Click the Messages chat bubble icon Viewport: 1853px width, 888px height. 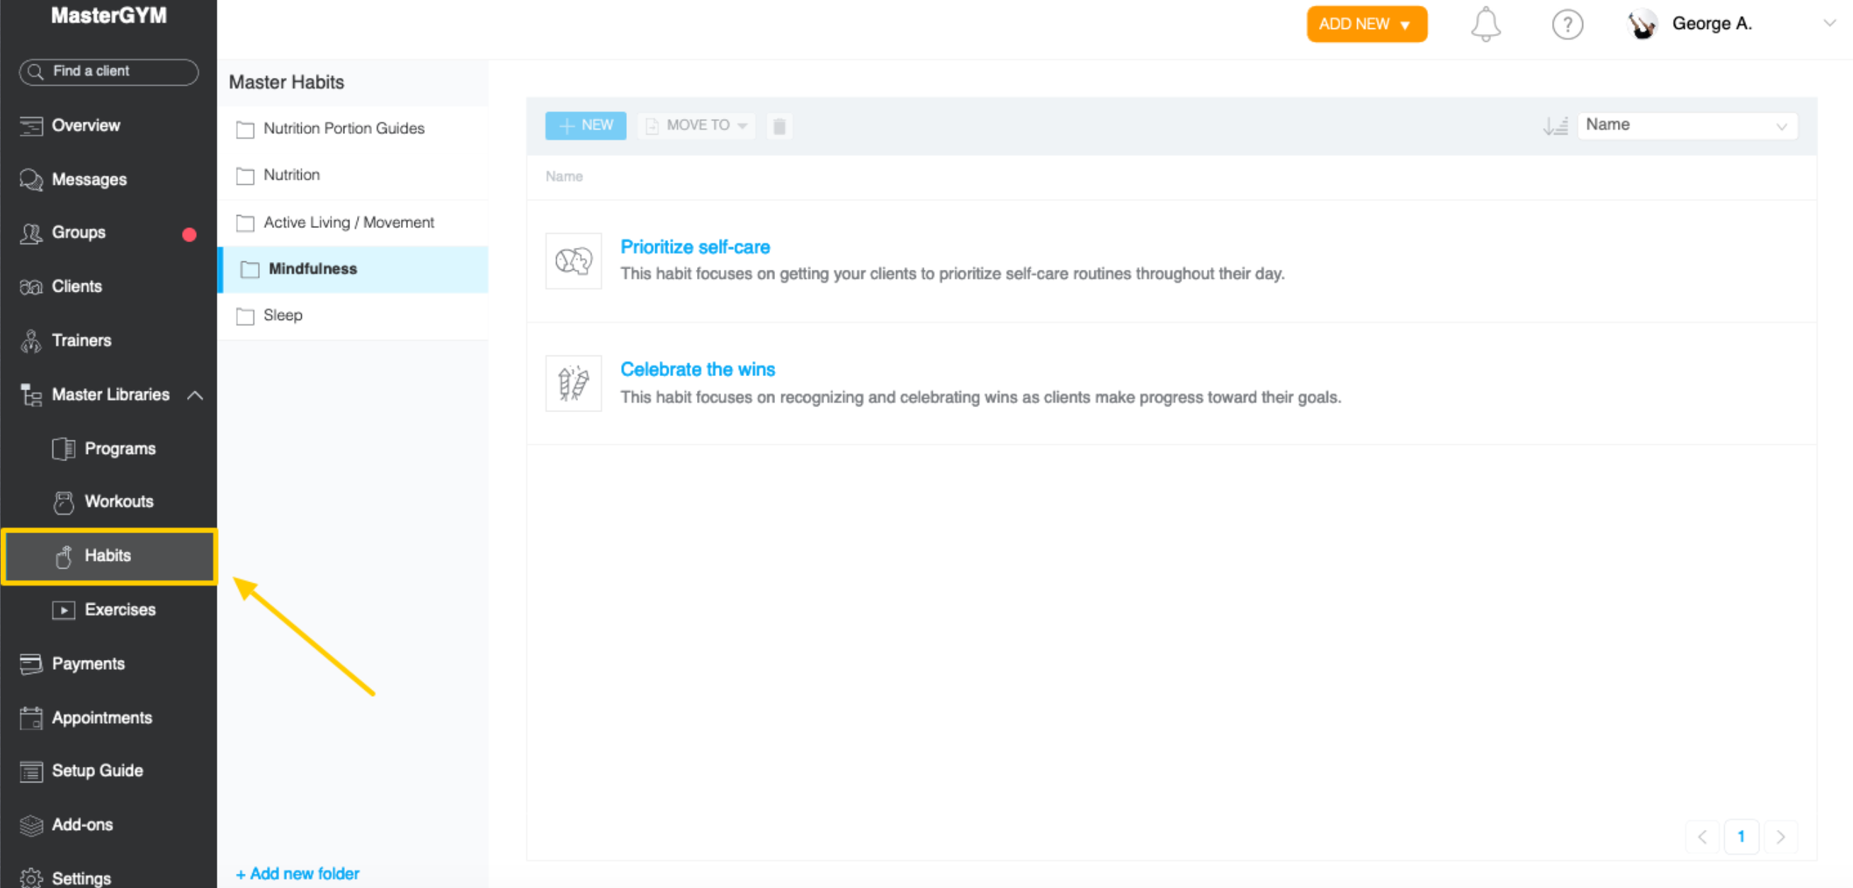pos(31,179)
